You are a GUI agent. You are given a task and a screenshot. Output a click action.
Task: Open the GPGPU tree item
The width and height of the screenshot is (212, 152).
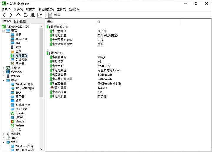pos(20,117)
